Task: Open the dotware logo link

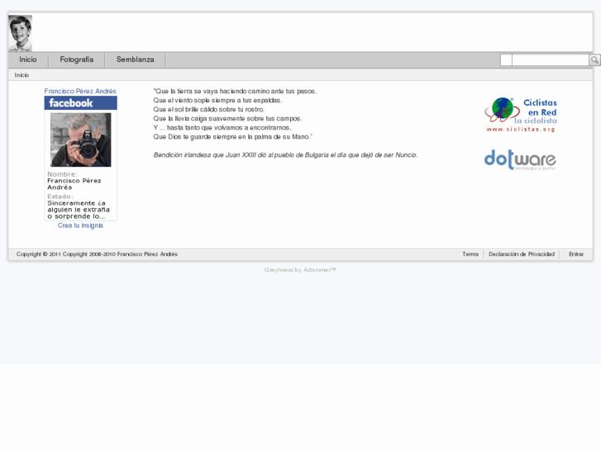Action: click(520, 159)
